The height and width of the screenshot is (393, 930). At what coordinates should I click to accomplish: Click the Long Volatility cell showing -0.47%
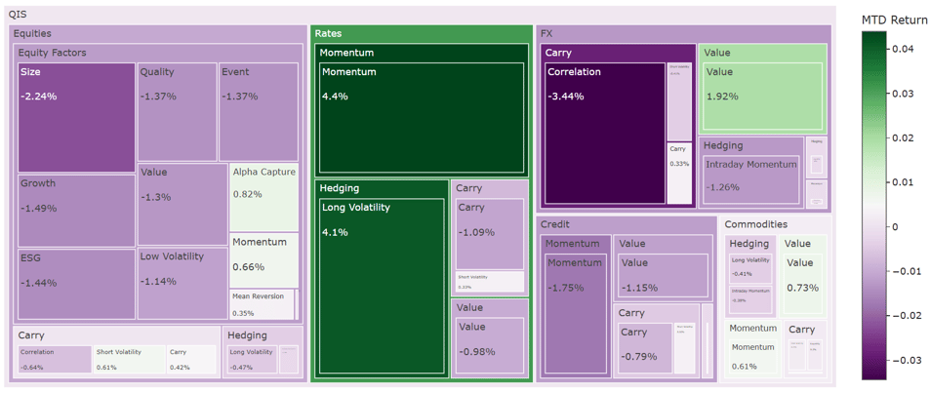(x=253, y=360)
